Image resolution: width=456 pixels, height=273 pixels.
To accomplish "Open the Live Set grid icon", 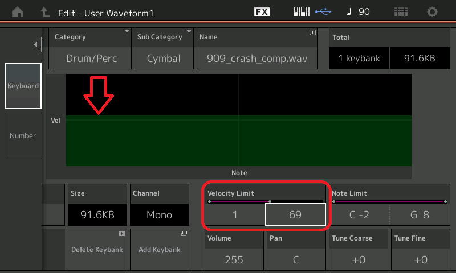I will tap(401, 12).
